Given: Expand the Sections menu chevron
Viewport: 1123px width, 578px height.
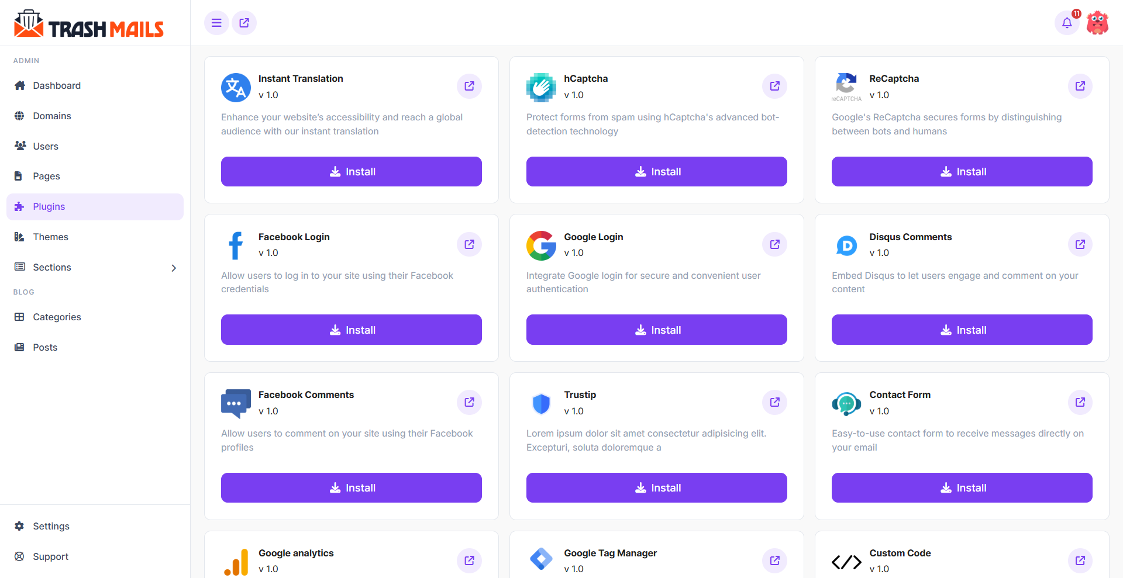Looking at the screenshot, I should [174, 268].
